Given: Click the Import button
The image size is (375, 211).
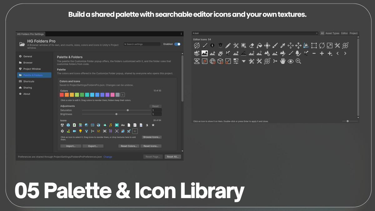Looking at the screenshot, I should 71,146.
